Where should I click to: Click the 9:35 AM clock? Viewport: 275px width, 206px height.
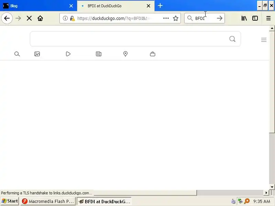pyautogui.click(x=262, y=201)
